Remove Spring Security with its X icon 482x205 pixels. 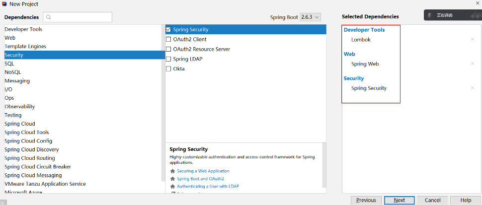pyautogui.click(x=473, y=88)
